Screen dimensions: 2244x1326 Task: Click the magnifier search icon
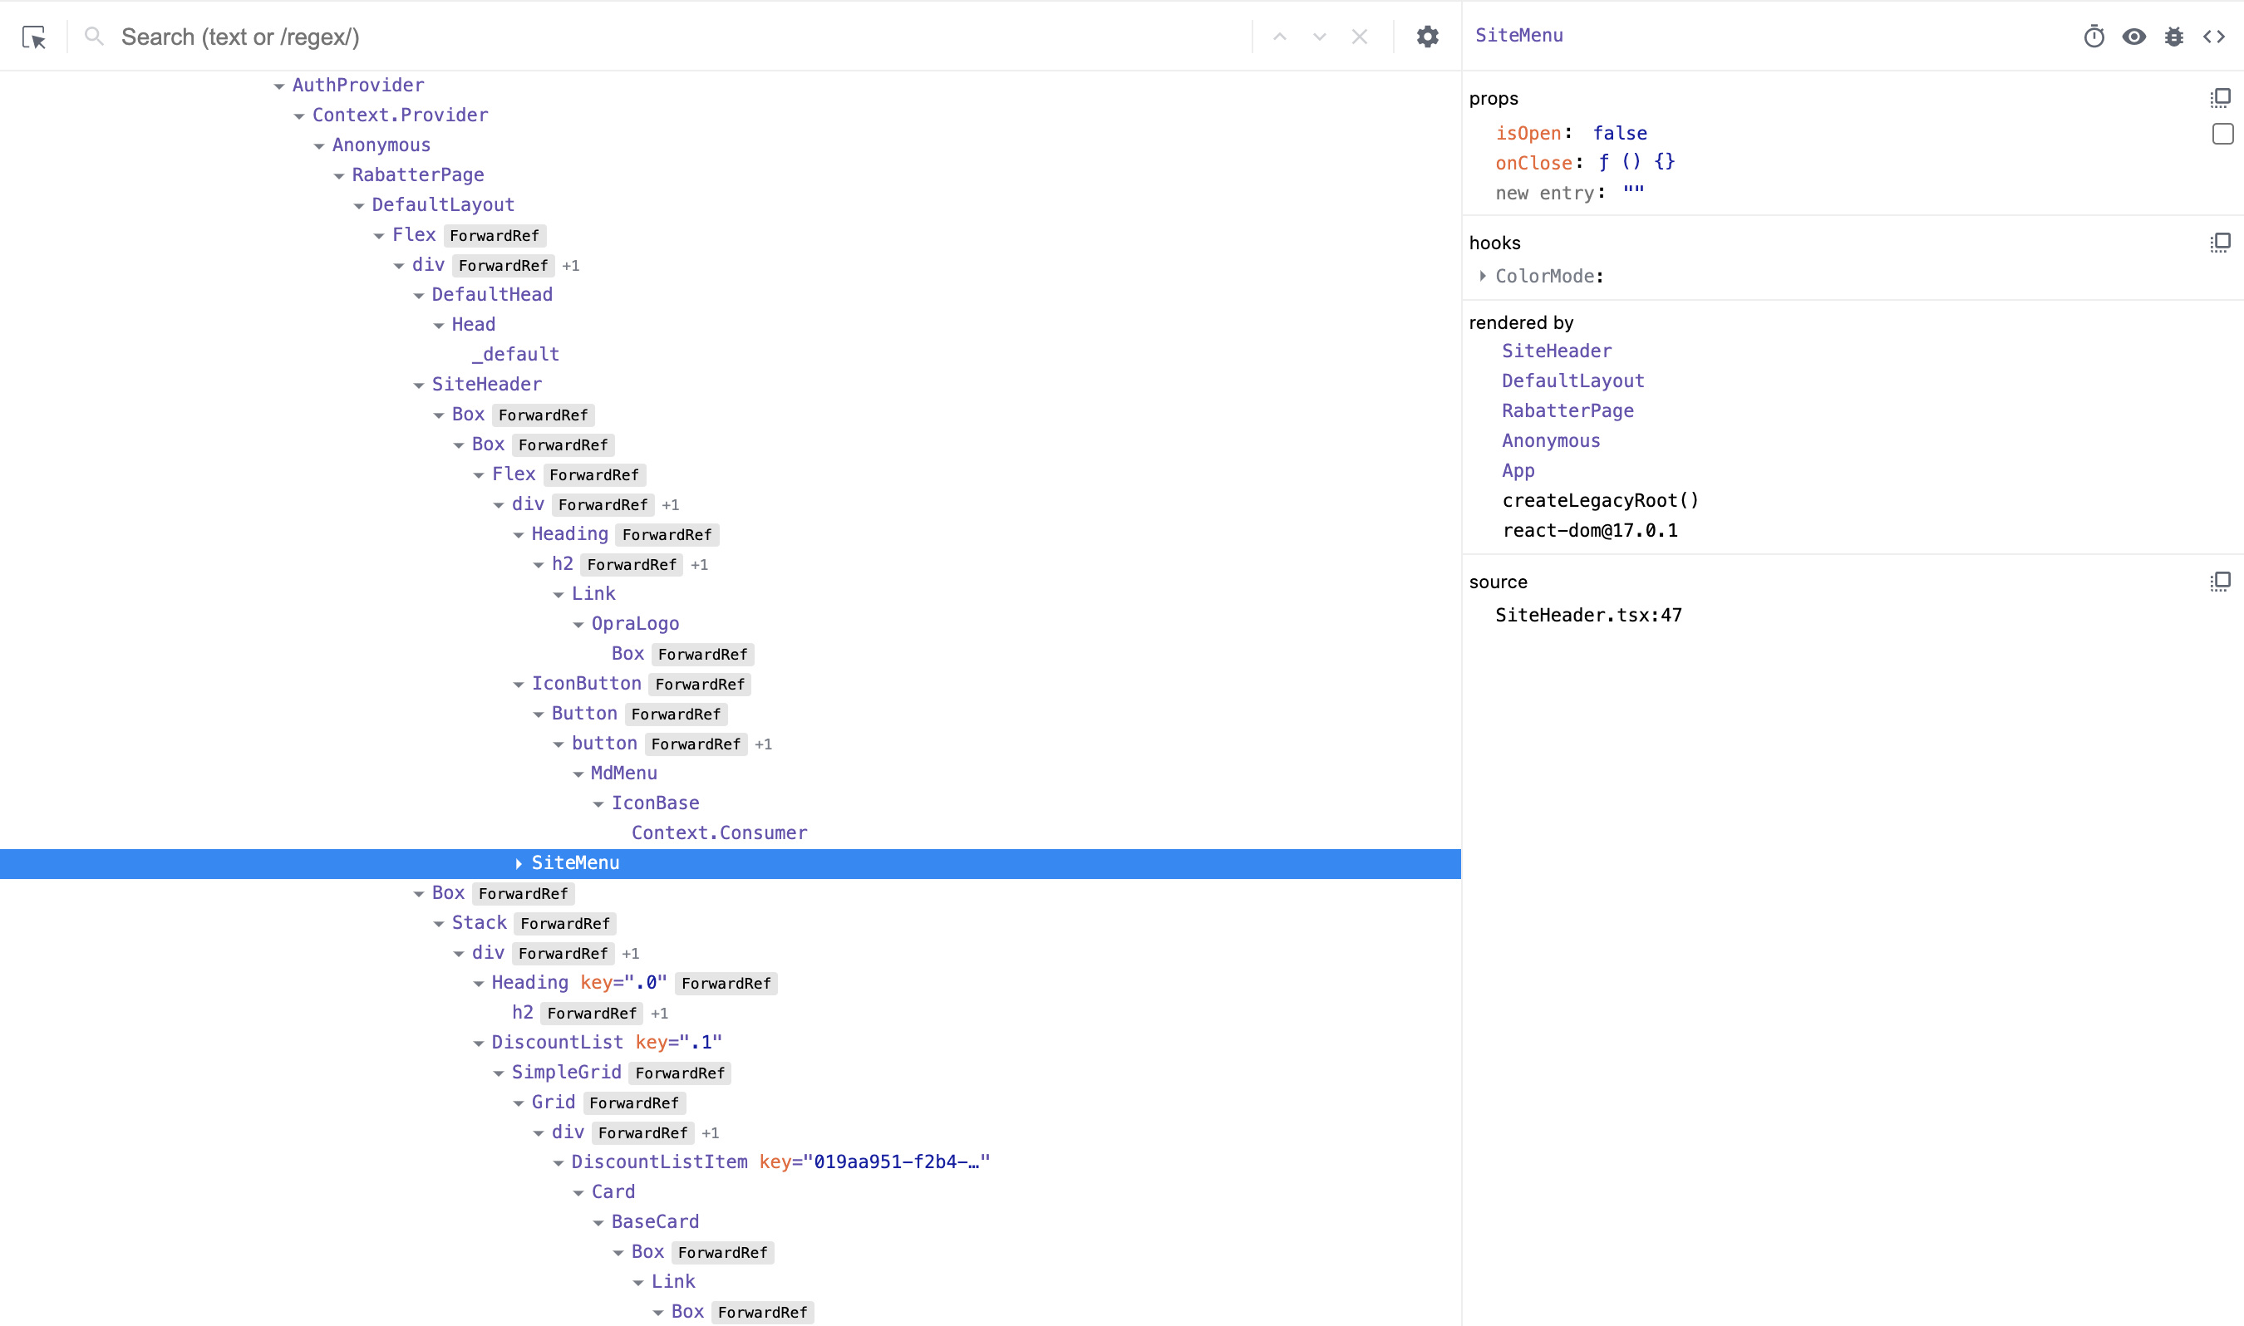click(x=94, y=37)
